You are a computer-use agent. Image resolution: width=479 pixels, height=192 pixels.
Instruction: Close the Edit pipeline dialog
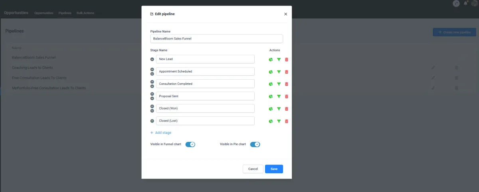click(285, 14)
